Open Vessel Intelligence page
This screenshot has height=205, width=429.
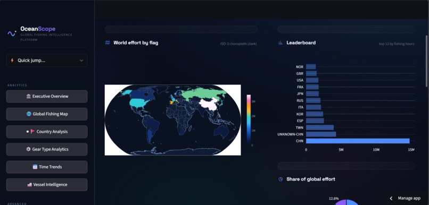point(47,185)
